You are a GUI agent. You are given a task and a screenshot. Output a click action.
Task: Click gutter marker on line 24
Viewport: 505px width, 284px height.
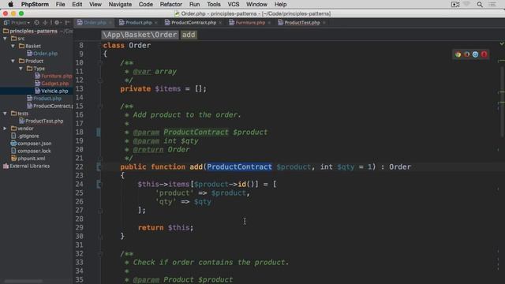coord(99,184)
